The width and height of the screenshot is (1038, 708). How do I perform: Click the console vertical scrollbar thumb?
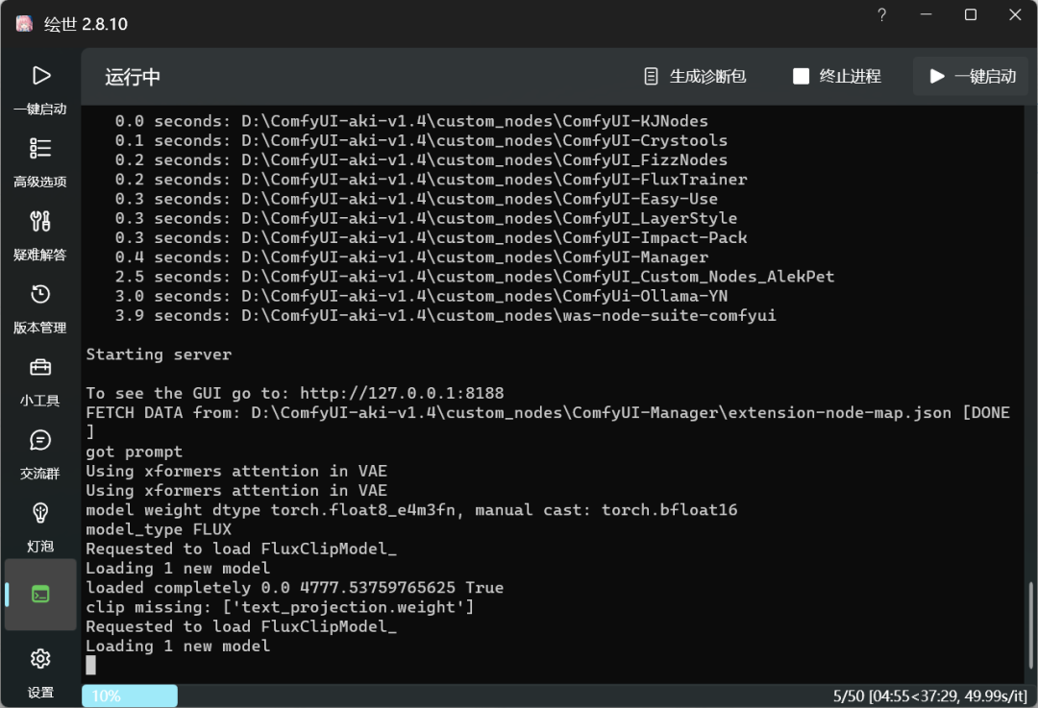tap(1030, 625)
